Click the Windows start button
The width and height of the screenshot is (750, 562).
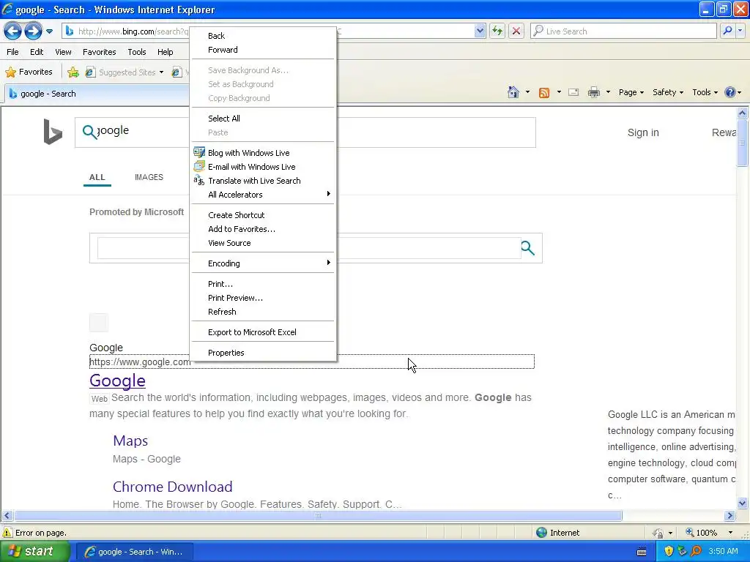tap(35, 552)
